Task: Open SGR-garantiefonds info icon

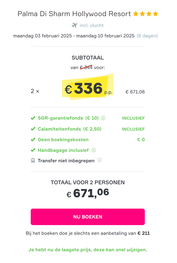Action: point(103,118)
